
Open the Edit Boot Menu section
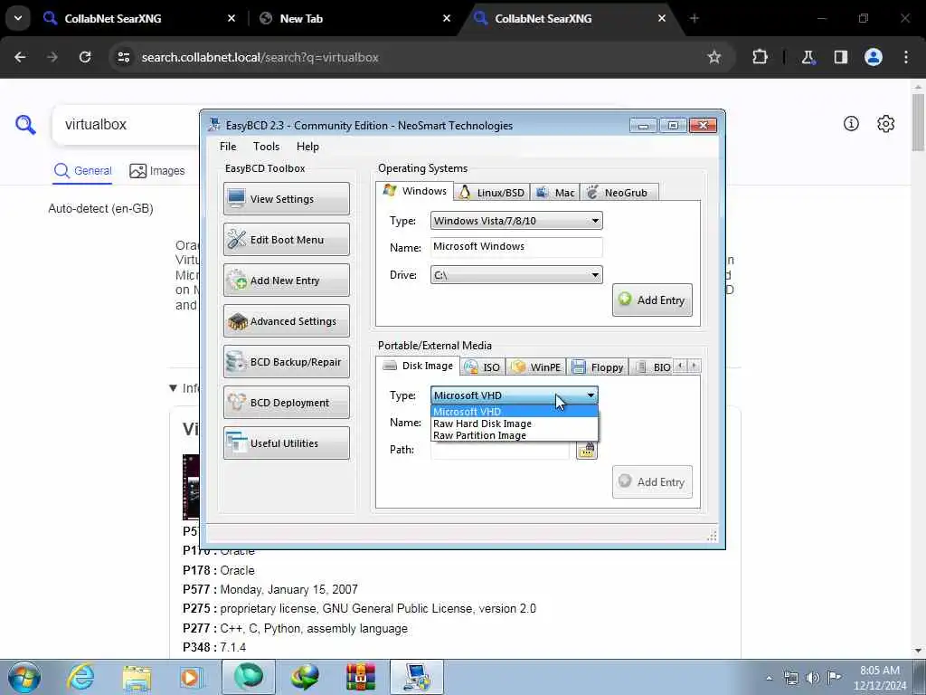pyautogui.click(x=287, y=239)
